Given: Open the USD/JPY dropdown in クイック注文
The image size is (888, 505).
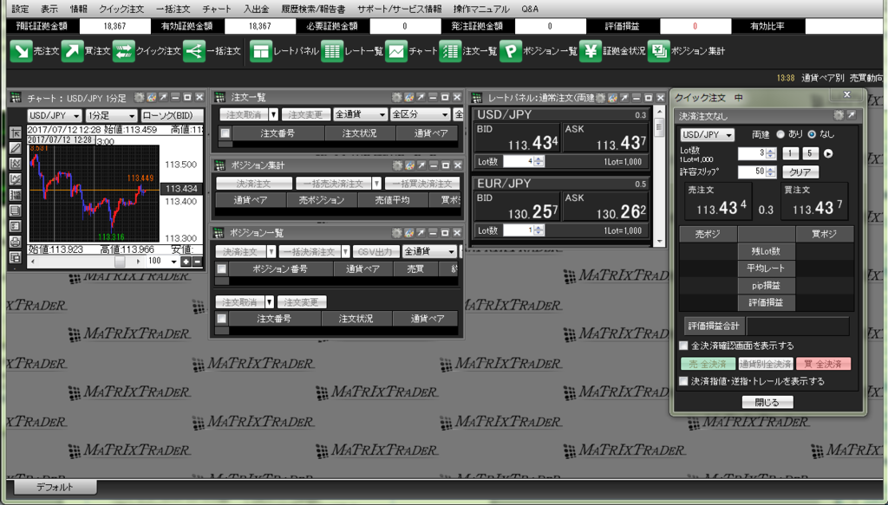Looking at the screenshot, I should (x=708, y=134).
